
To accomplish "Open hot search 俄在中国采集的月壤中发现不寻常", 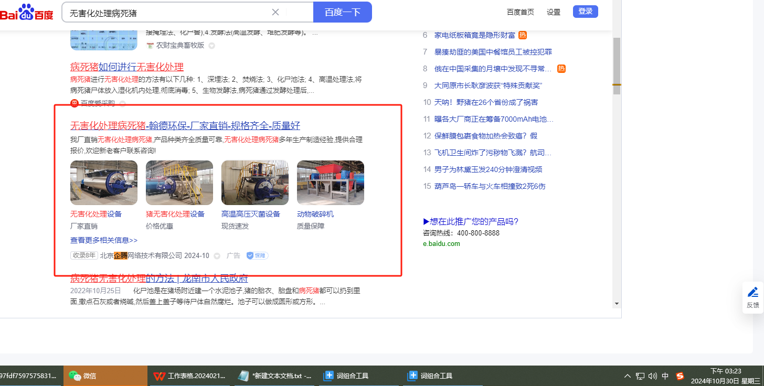I will [x=493, y=69].
